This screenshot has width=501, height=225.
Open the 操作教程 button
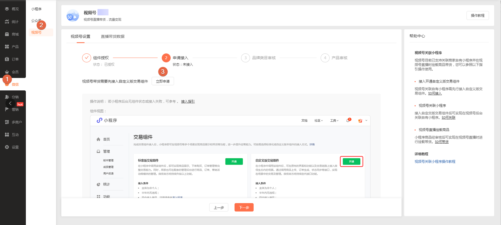point(477,16)
